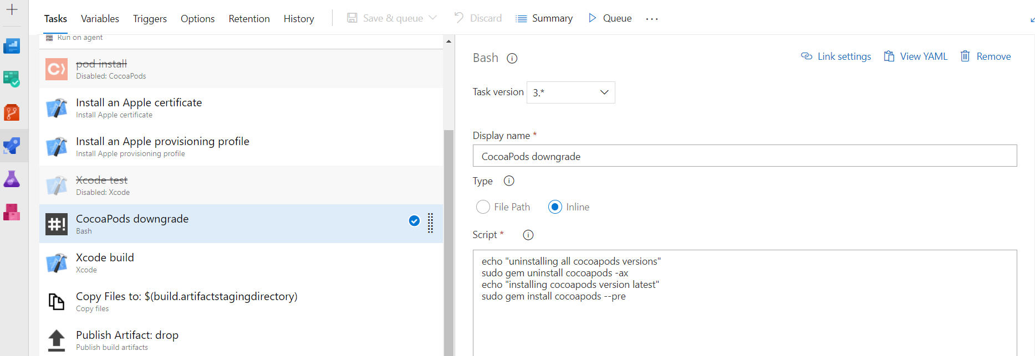Click the Link settings link
Screen dimensions: 1035x356
tap(836, 56)
